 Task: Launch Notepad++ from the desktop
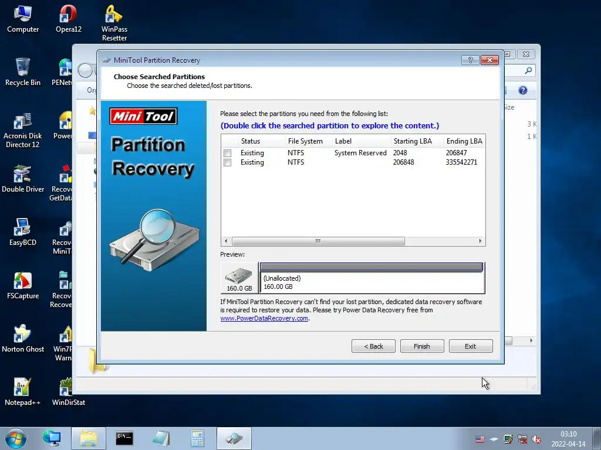point(23,392)
